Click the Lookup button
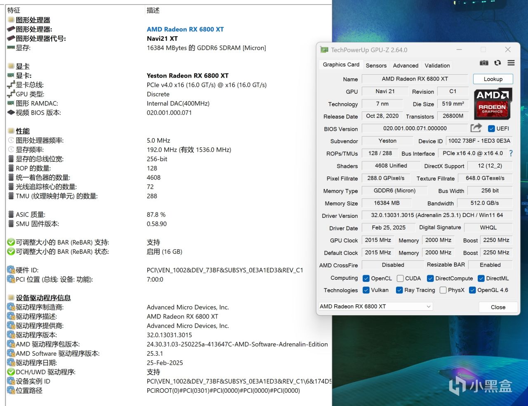 (x=493, y=79)
